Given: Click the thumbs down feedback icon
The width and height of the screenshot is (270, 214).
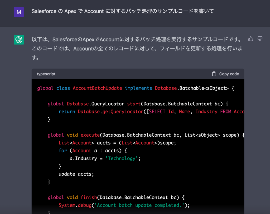Looking at the screenshot, I should coord(260,39).
